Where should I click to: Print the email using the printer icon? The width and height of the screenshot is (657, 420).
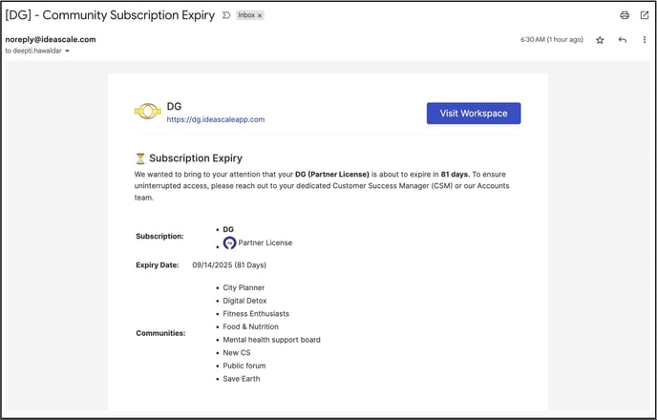625,15
